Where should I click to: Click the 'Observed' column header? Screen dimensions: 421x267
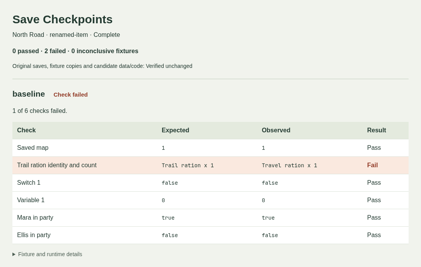pyautogui.click(x=276, y=130)
